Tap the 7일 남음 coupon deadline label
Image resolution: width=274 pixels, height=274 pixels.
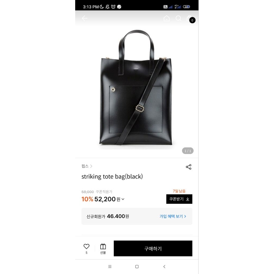pyautogui.click(x=179, y=191)
